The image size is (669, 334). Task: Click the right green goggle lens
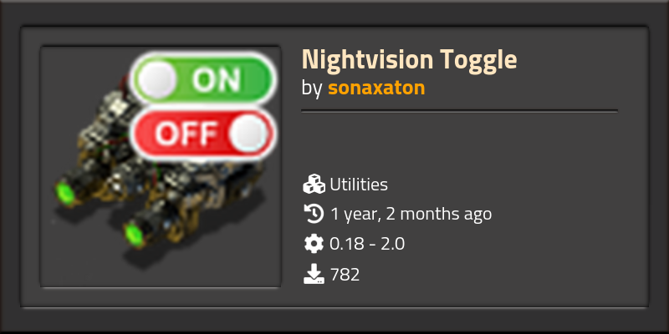tap(135, 235)
